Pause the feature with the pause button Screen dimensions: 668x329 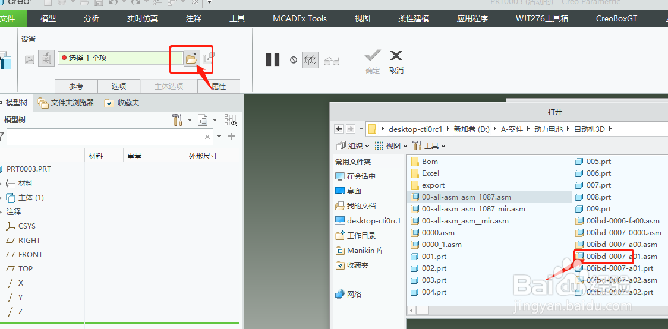click(x=273, y=59)
